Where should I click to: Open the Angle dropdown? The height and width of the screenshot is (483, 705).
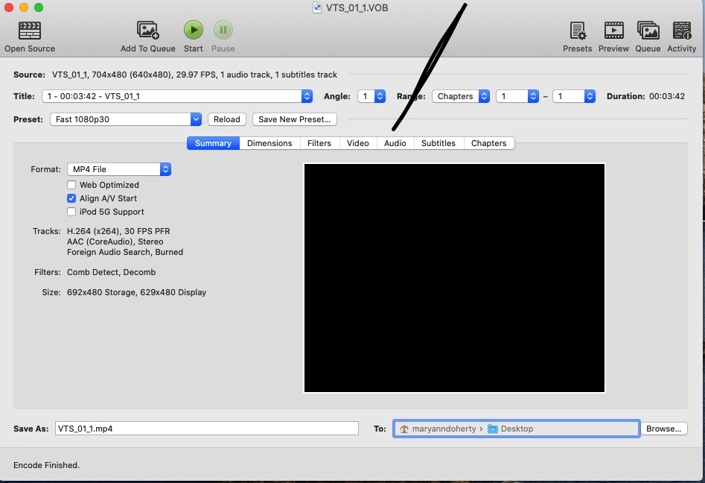(371, 96)
